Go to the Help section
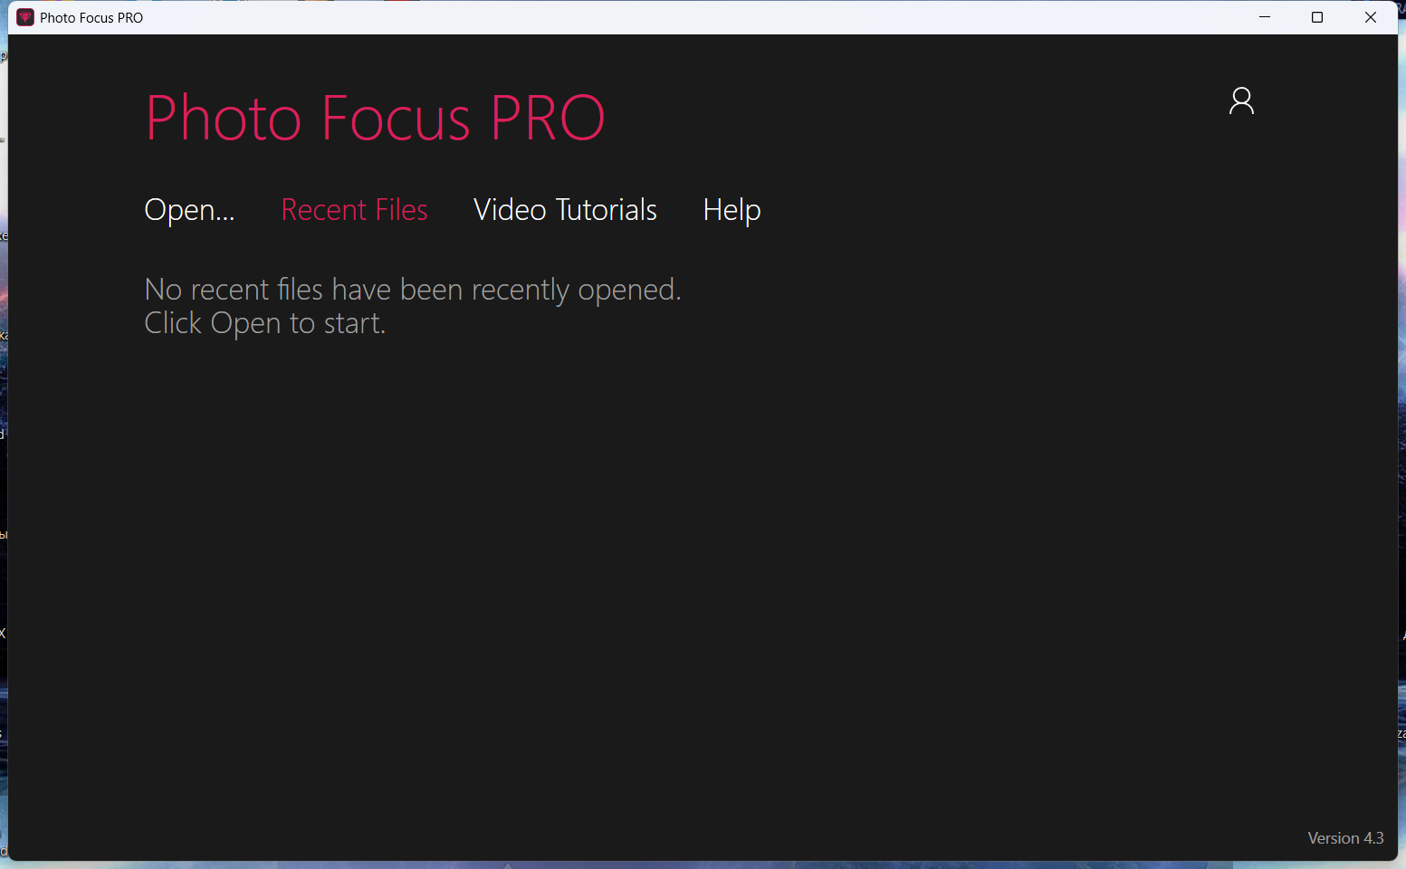 point(732,210)
